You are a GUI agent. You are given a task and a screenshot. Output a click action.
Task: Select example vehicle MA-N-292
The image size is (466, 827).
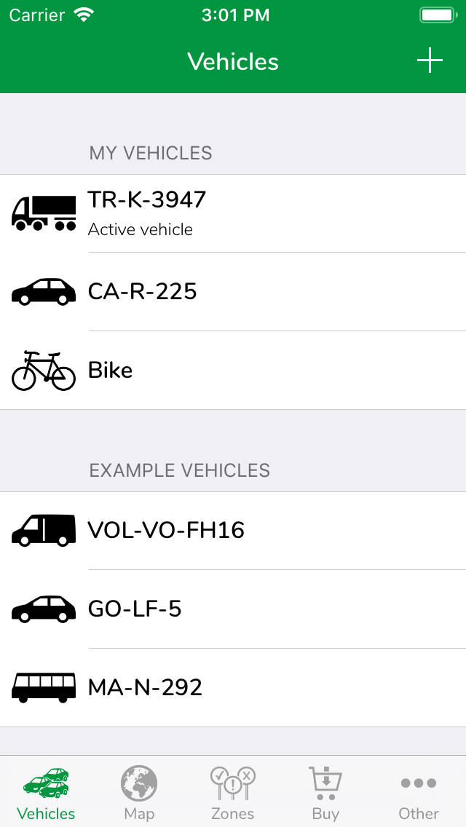click(233, 688)
